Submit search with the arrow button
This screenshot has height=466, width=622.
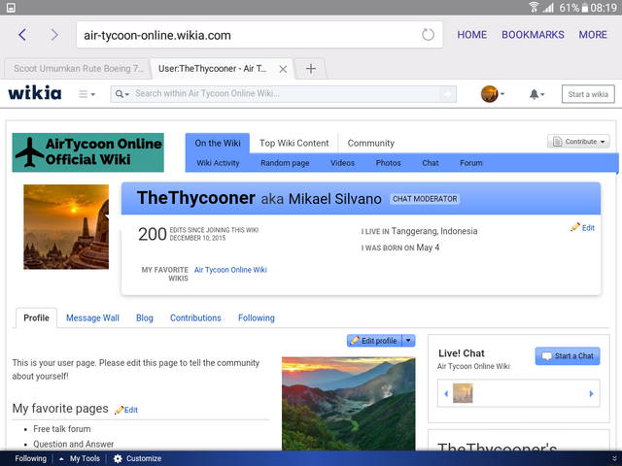point(447,94)
